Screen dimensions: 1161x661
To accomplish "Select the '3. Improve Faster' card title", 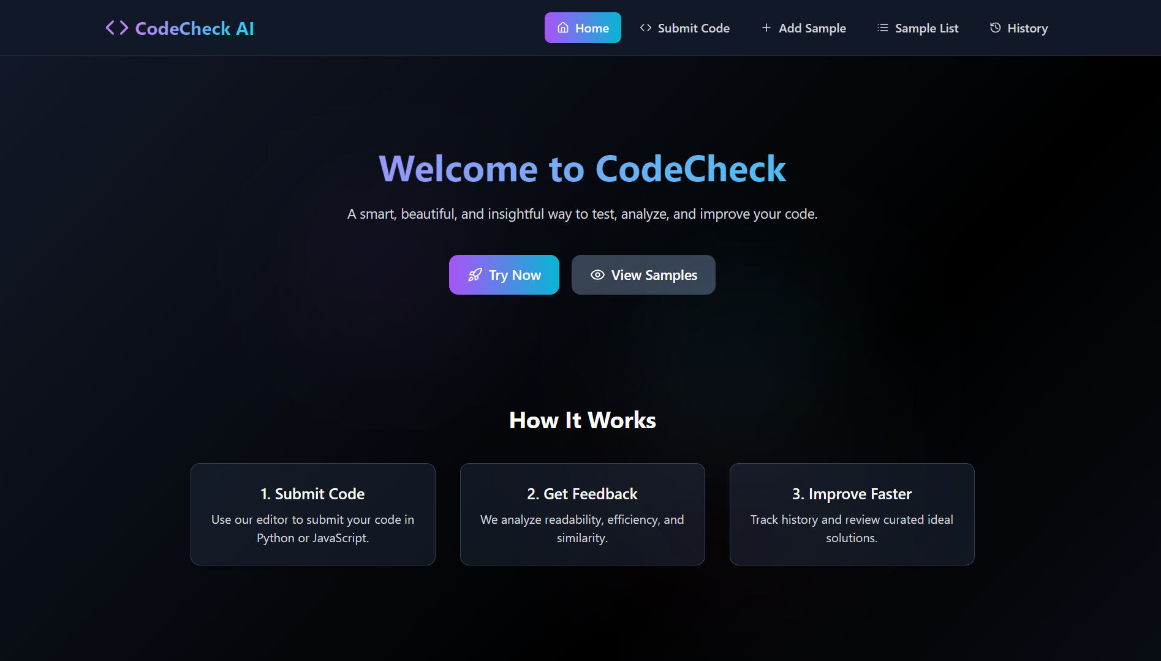I will pos(852,494).
